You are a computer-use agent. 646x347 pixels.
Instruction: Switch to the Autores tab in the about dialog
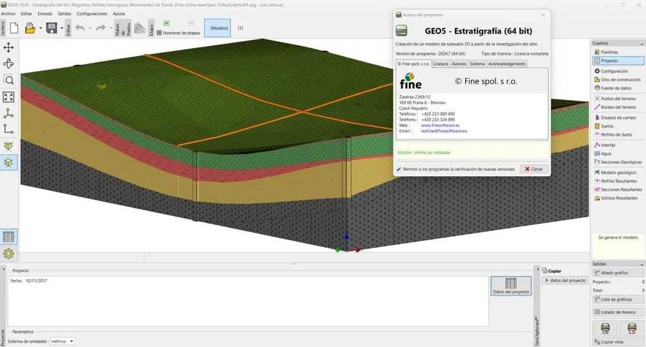click(459, 64)
